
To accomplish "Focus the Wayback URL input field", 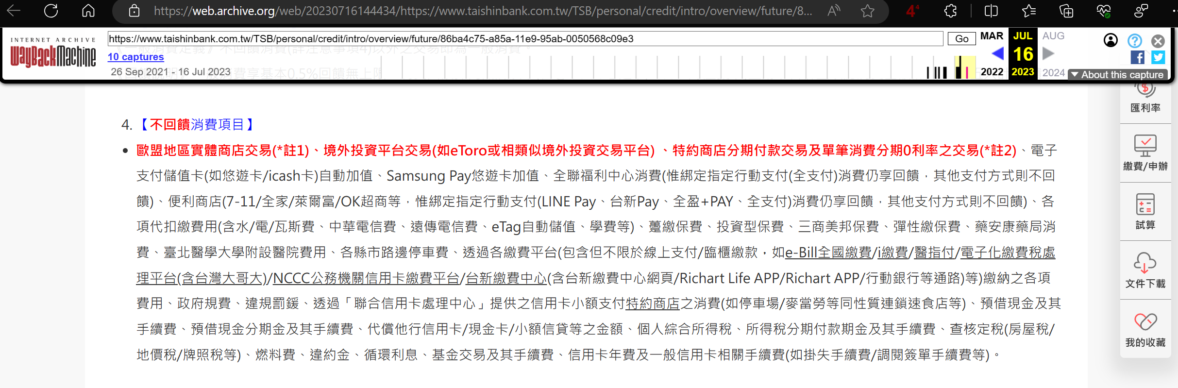I will (525, 39).
